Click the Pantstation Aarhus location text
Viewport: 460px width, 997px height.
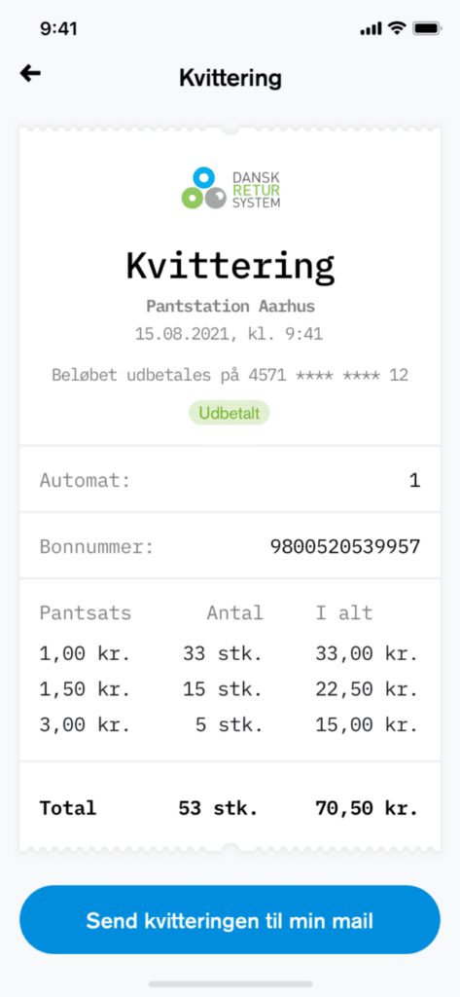pyautogui.click(x=230, y=307)
